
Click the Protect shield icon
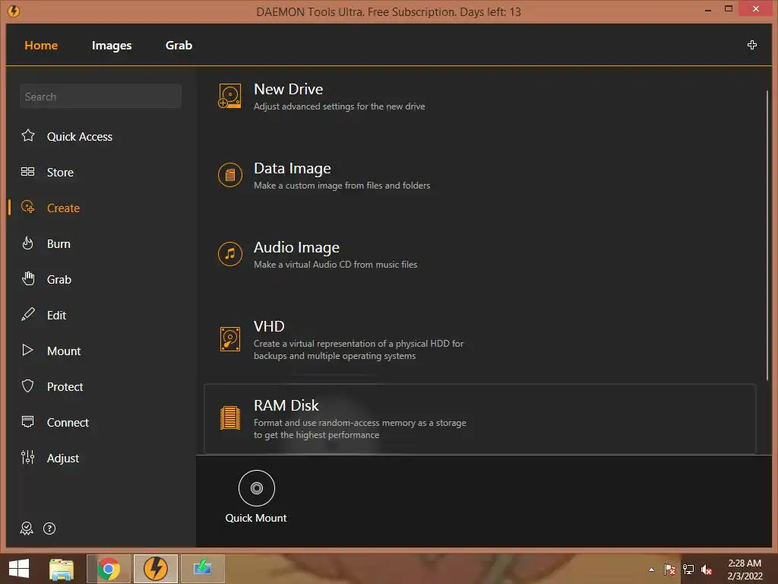point(28,386)
